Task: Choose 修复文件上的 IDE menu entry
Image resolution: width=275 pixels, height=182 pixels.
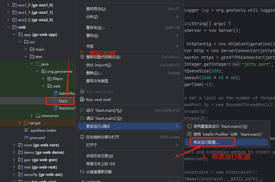Action: pos(129,164)
